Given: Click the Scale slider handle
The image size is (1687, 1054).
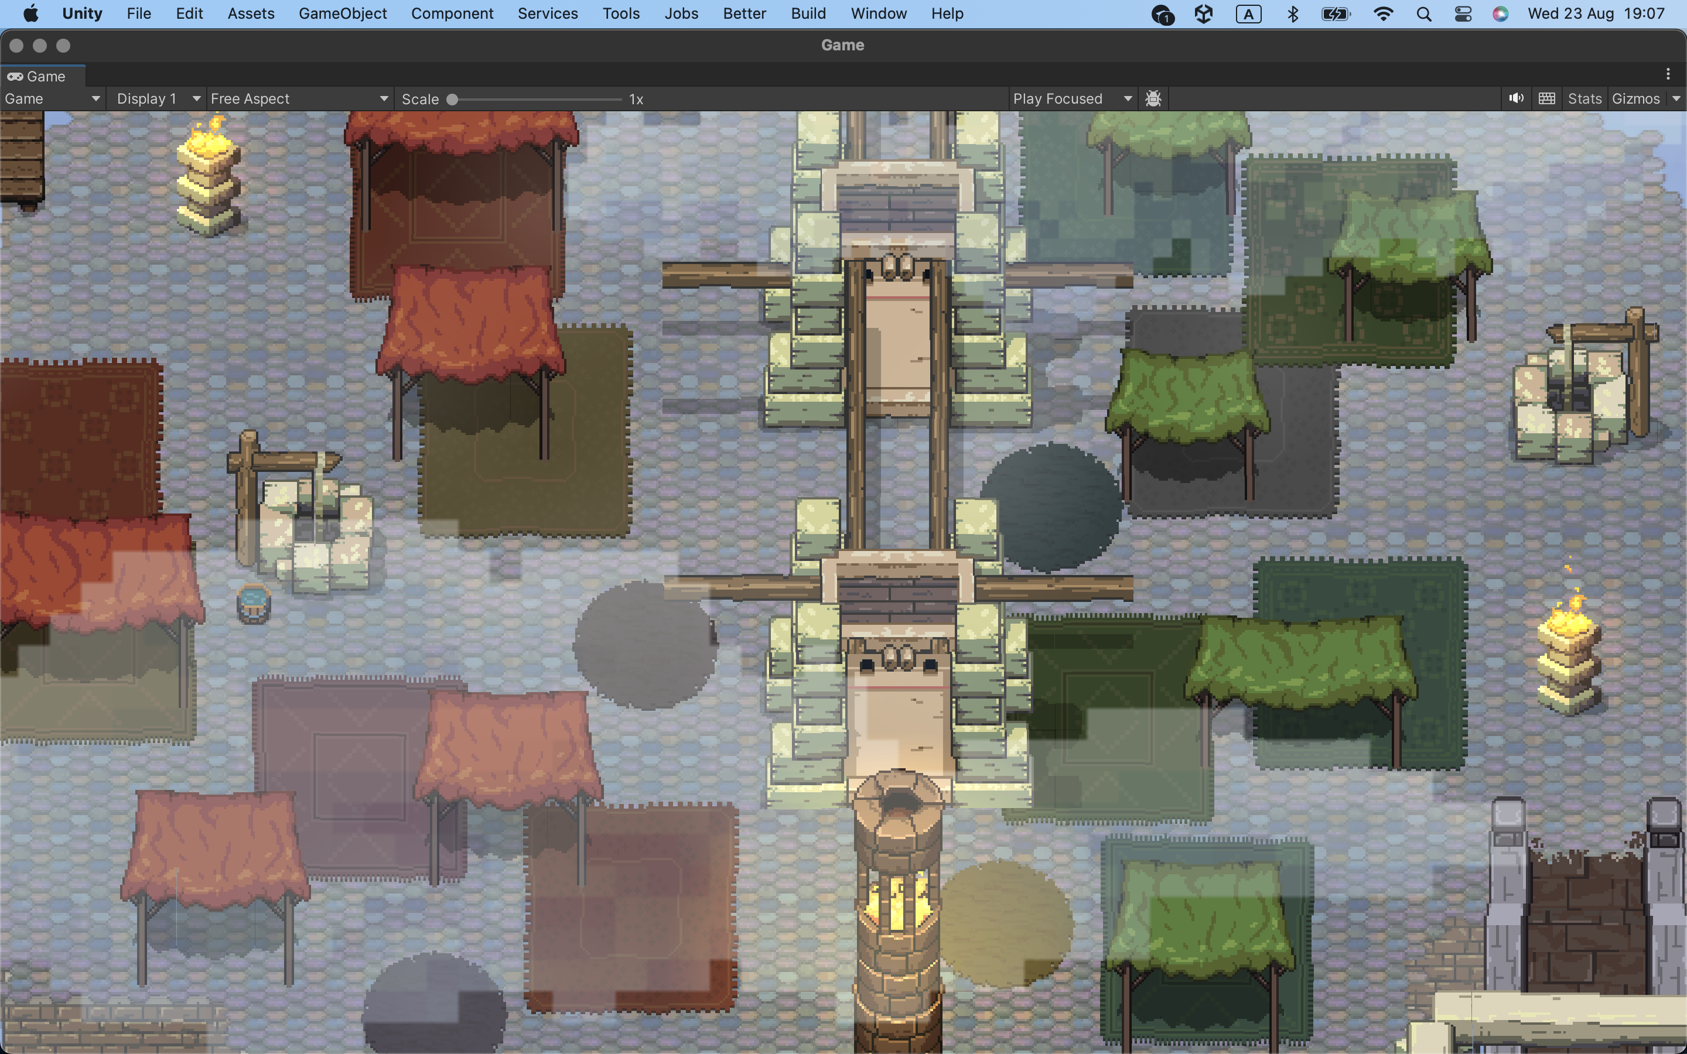Looking at the screenshot, I should click(452, 99).
